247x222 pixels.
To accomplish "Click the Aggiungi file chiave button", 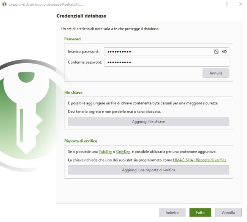I will coord(148,121).
